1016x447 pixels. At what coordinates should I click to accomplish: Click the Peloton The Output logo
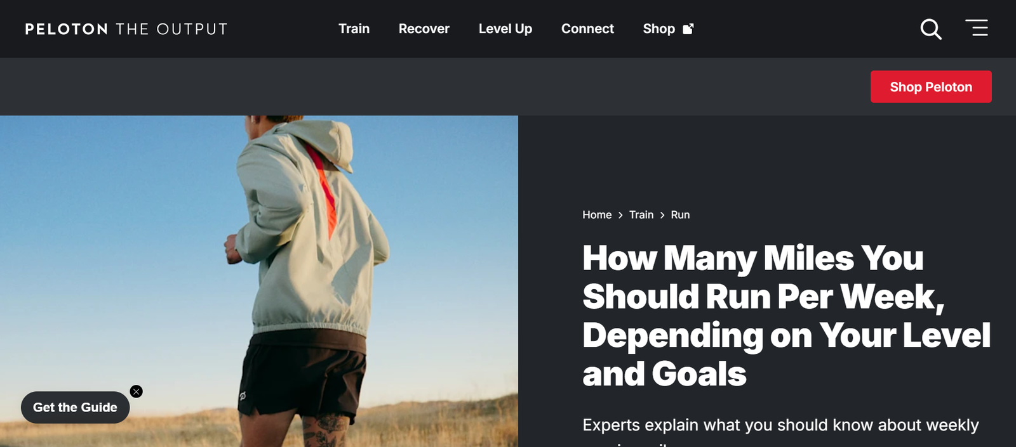click(126, 29)
